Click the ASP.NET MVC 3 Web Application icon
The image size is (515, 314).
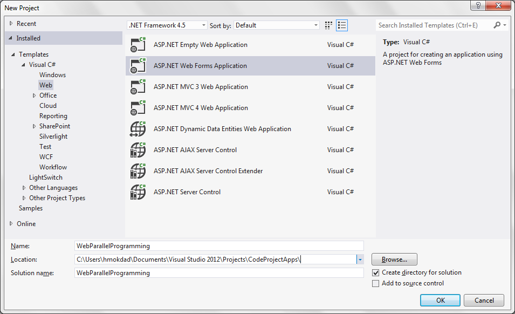[x=138, y=87]
